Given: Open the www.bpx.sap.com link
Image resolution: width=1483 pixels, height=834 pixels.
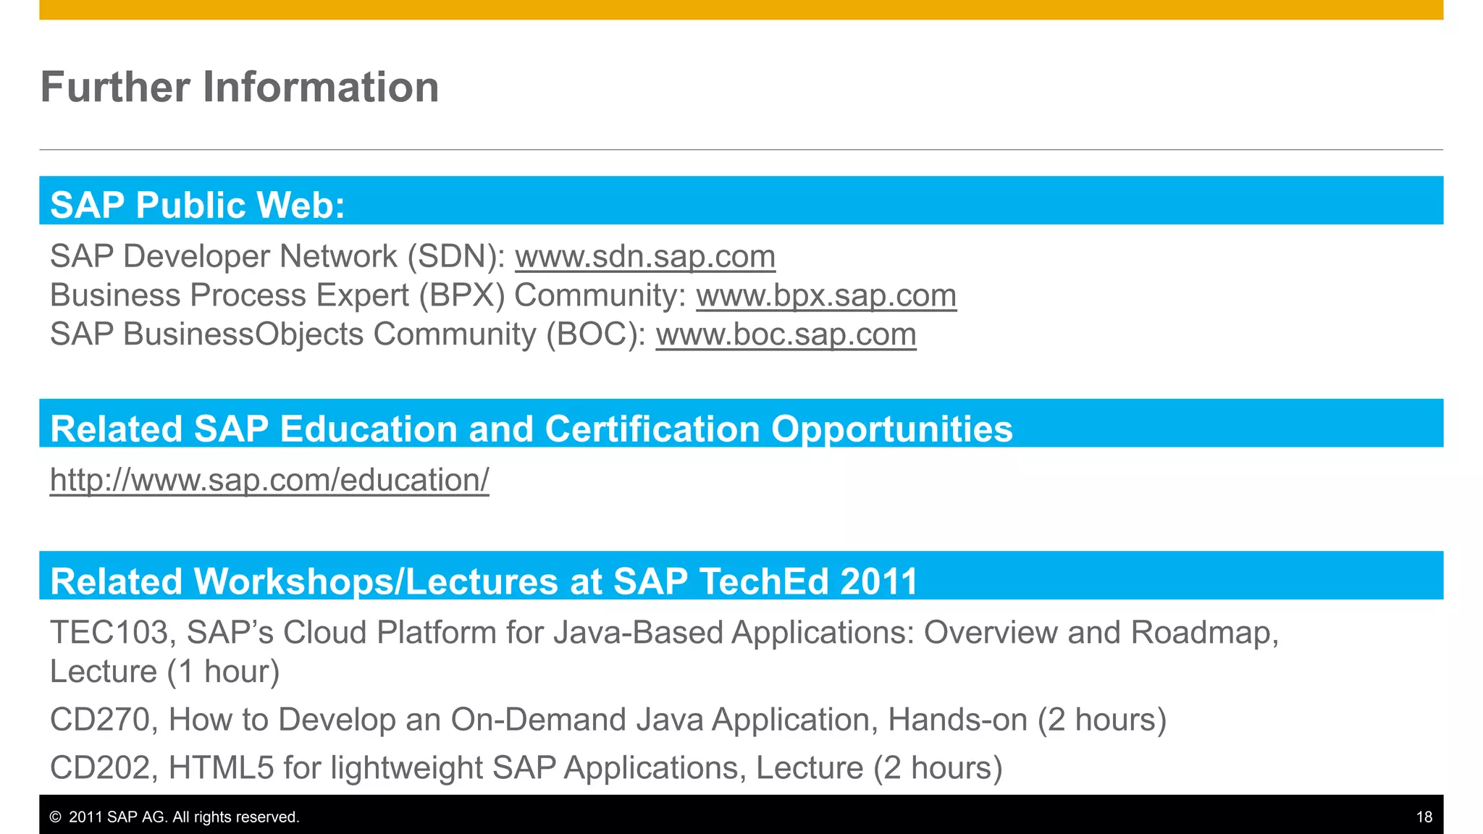Looking at the screenshot, I should pyautogui.click(x=825, y=295).
